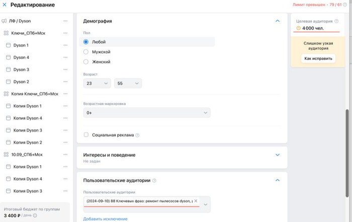Click the megaphone icon of the ЛФ / Dyson campaign

tap(4, 21)
